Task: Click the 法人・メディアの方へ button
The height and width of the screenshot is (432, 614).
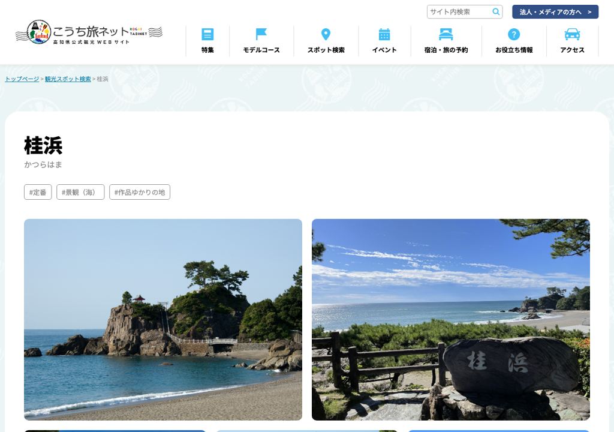Action: pyautogui.click(x=555, y=12)
